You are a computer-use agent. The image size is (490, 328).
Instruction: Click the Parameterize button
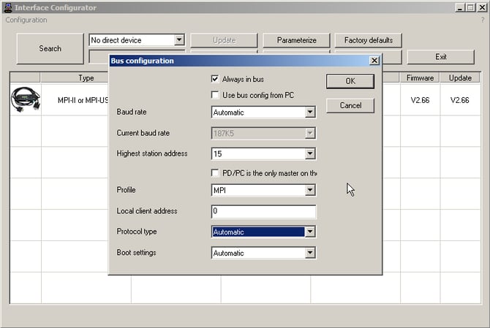[x=296, y=40]
